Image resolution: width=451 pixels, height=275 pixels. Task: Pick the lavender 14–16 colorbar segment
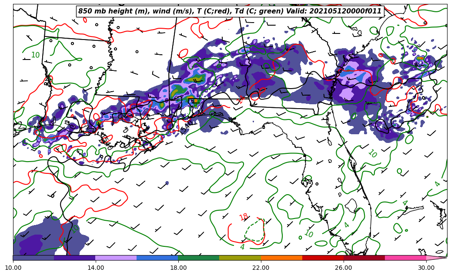coord(116,258)
